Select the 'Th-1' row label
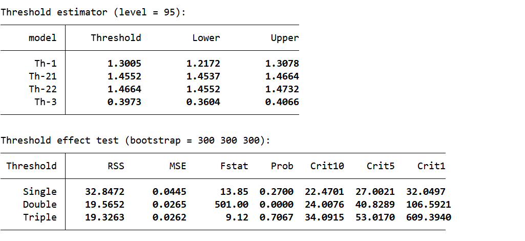This screenshot has width=525, height=241. tap(46, 64)
